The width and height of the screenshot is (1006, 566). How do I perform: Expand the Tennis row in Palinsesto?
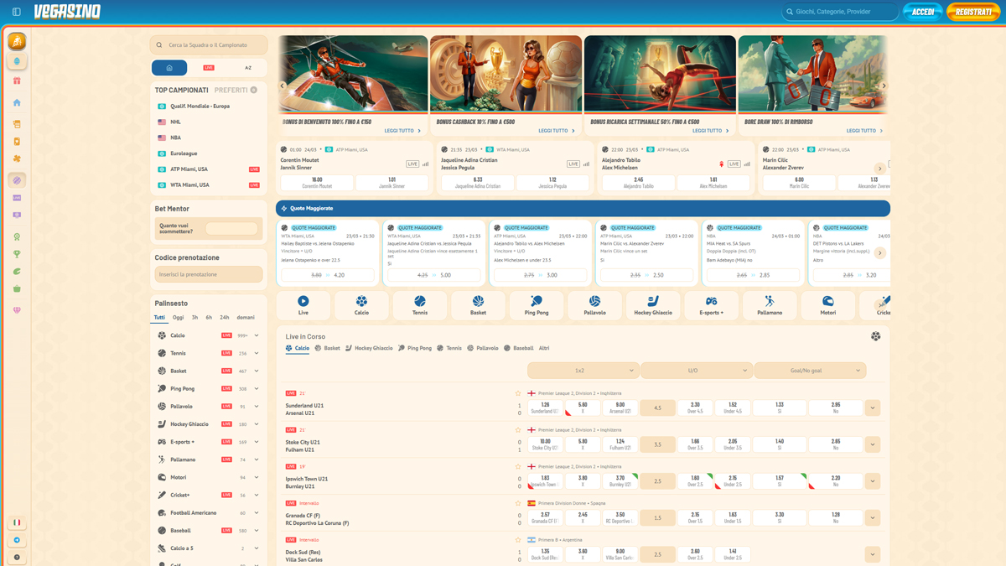click(257, 353)
